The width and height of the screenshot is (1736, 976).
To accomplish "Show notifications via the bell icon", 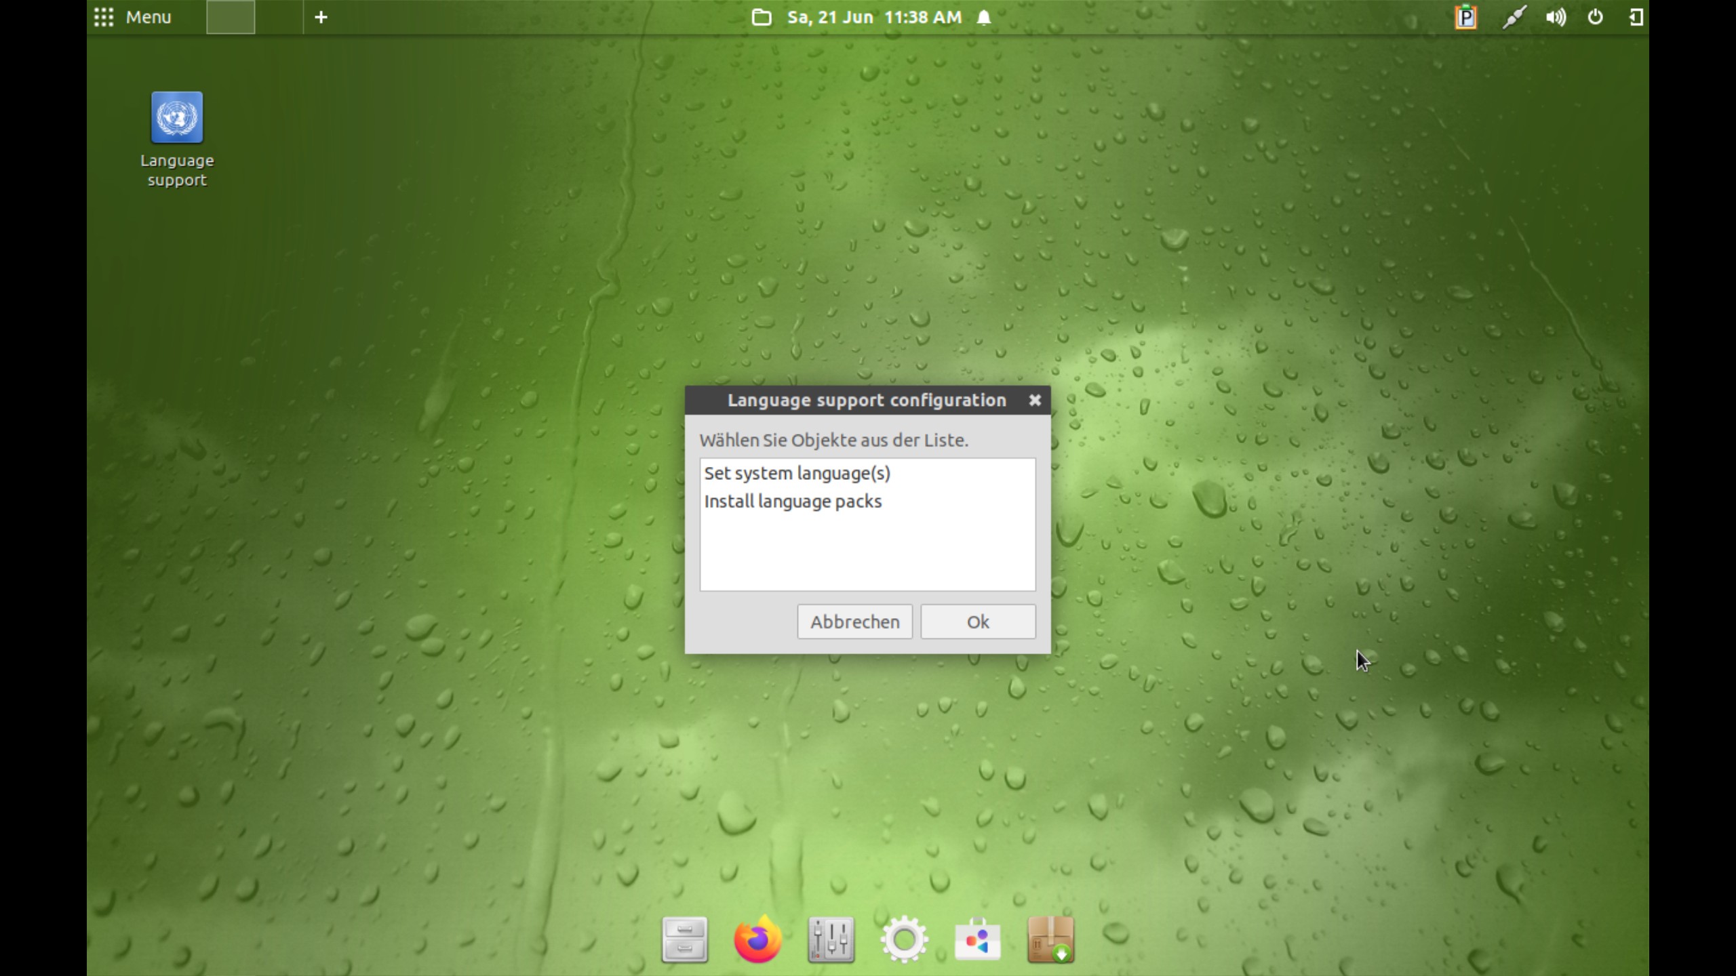I will (984, 17).
